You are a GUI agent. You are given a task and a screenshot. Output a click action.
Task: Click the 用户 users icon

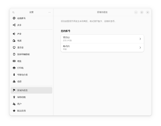(x=14, y=104)
